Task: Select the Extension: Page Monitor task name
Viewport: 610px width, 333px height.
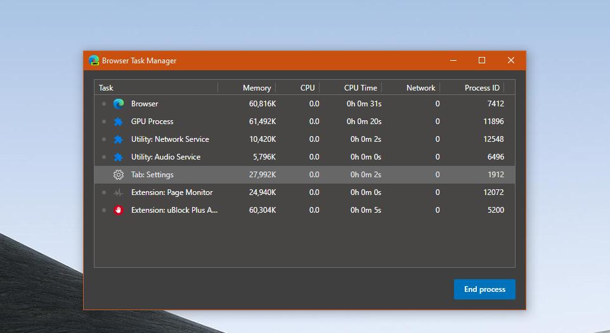Action: [x=172, y=192]
